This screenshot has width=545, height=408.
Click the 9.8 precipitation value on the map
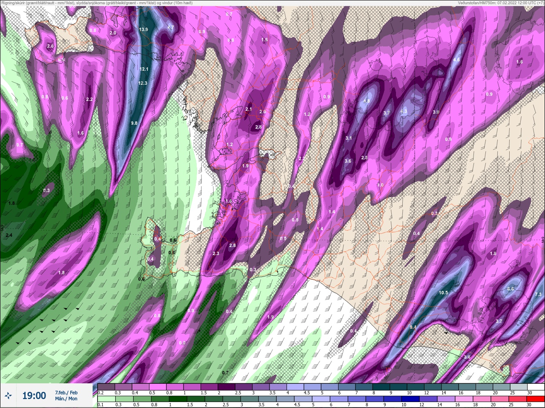point(134,123)
